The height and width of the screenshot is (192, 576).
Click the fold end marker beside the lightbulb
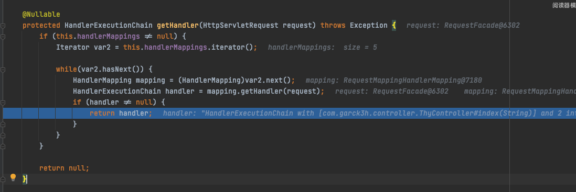3,179
